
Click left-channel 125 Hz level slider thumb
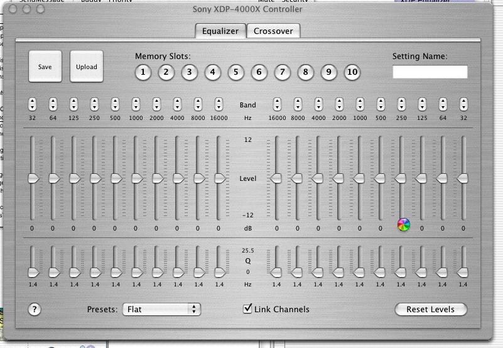tap(75, 178)
